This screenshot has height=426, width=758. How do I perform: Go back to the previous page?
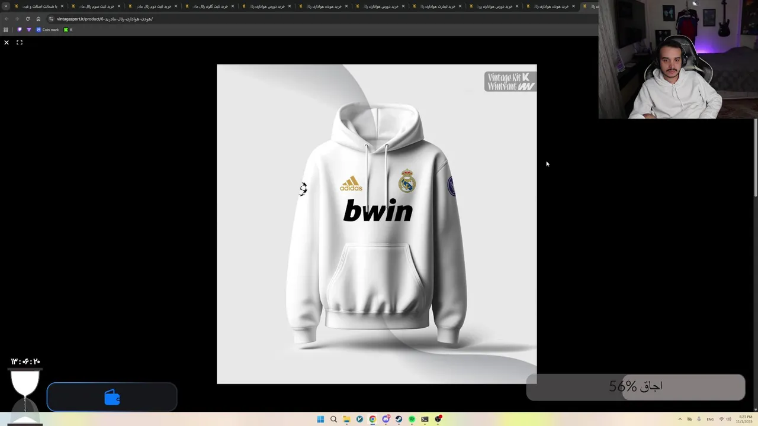[7, 19]
